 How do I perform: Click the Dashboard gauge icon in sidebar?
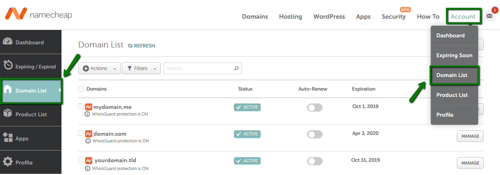click(x=8, y=42)
